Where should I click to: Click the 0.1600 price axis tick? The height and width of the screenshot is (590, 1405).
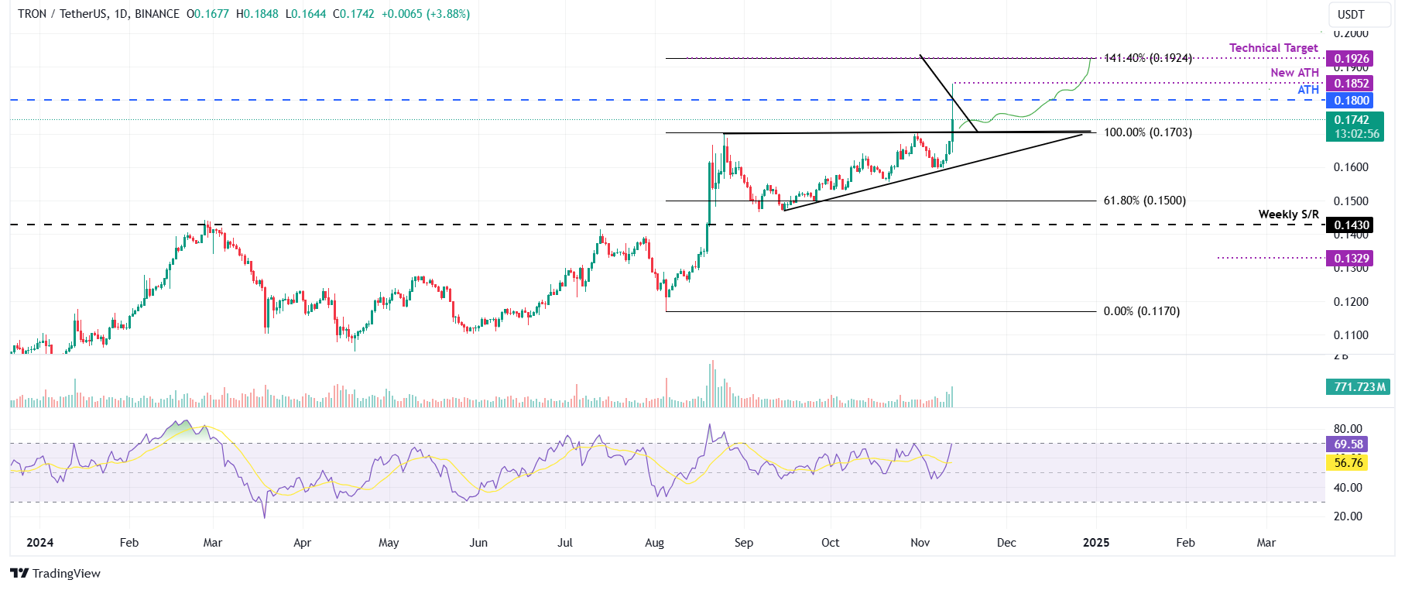coord(1351,167)
